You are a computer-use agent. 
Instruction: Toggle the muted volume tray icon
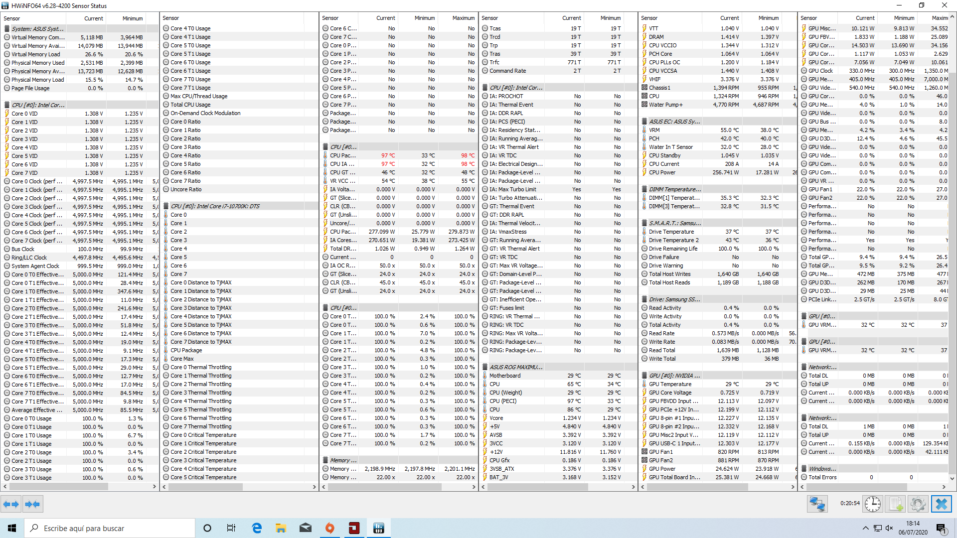tap(889, 528)
